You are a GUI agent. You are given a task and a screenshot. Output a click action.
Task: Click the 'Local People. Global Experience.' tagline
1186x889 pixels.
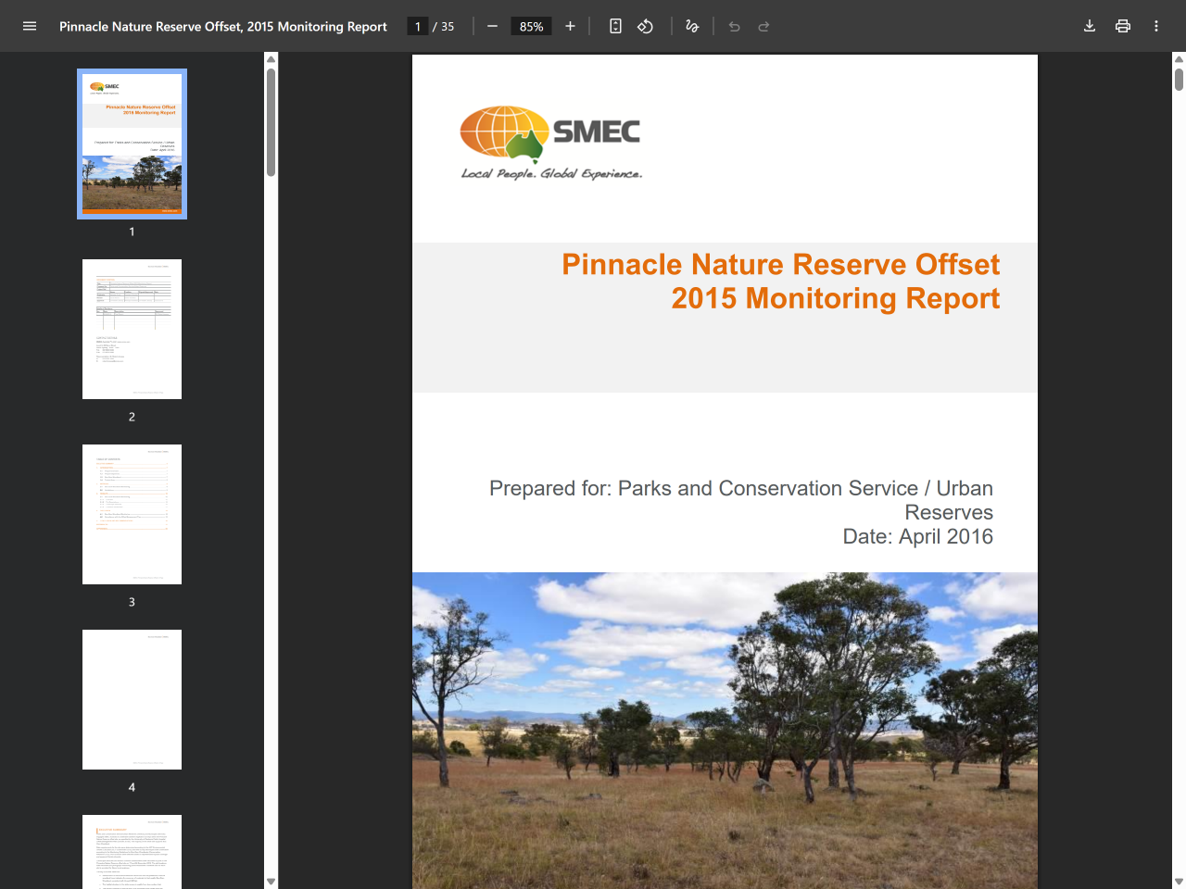(x=552, y=173)
